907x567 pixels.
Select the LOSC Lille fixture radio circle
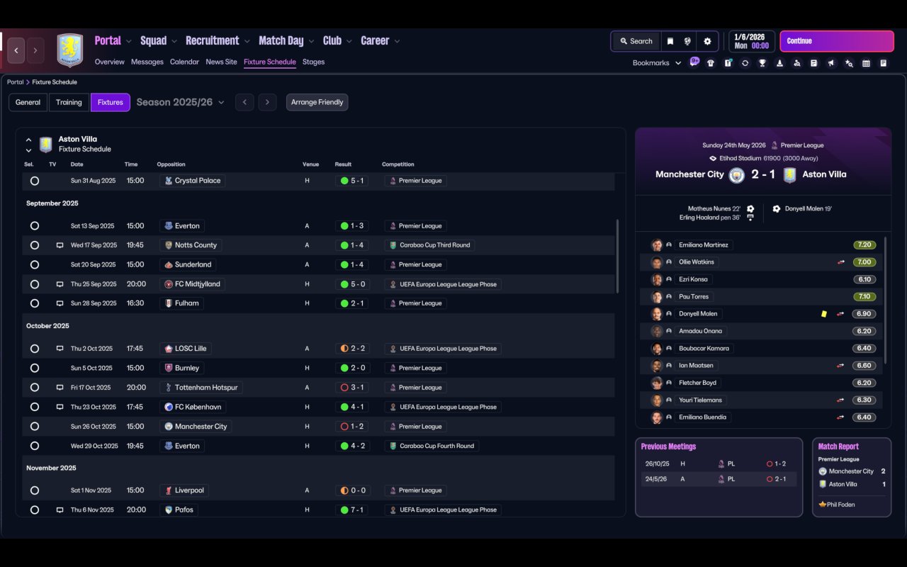pyautogui.click(x=35, y=349)
